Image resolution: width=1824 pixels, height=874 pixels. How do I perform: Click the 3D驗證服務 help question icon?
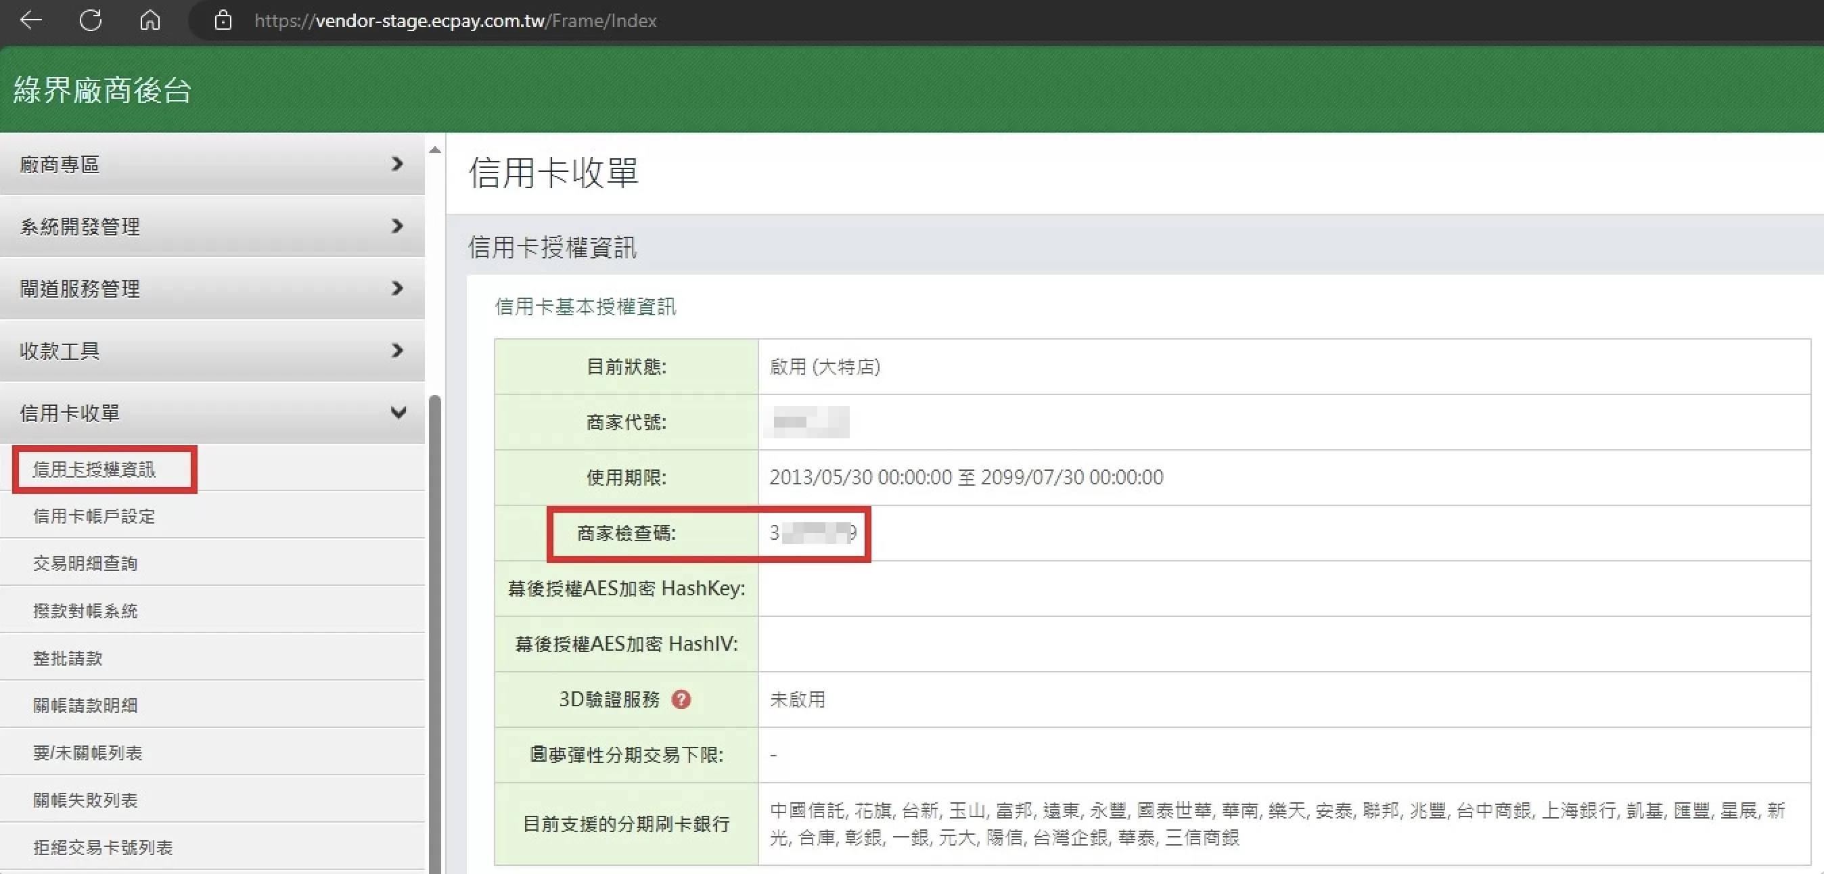click(681, 699)
